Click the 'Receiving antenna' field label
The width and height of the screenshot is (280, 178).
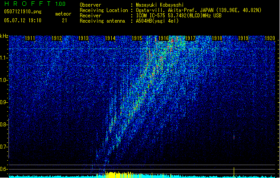102,21
